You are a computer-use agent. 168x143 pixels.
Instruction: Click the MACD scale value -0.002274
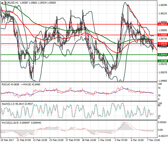coord(163,136)
